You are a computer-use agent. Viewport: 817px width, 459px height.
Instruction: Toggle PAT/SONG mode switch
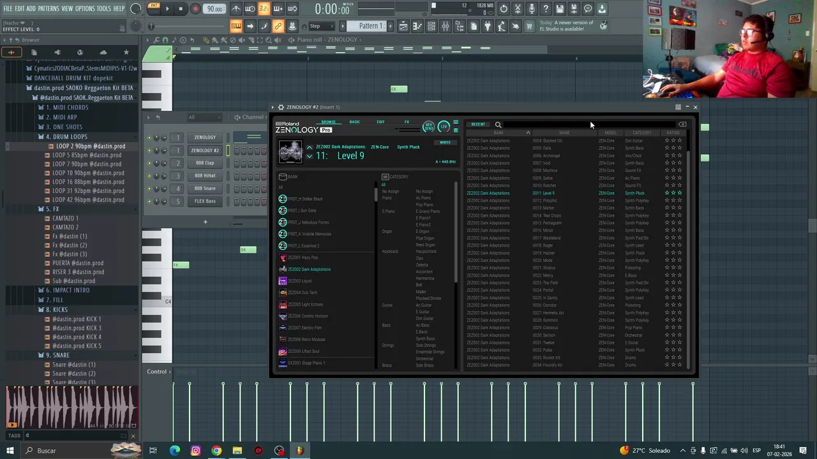pyautogui.click(x=153, y=8)
